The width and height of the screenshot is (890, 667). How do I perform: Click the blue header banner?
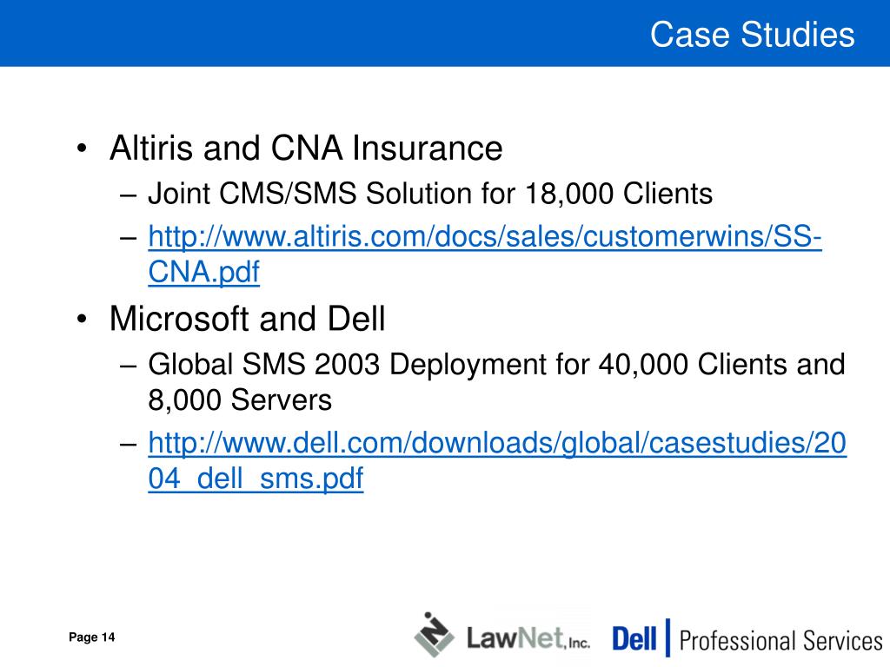445,33
